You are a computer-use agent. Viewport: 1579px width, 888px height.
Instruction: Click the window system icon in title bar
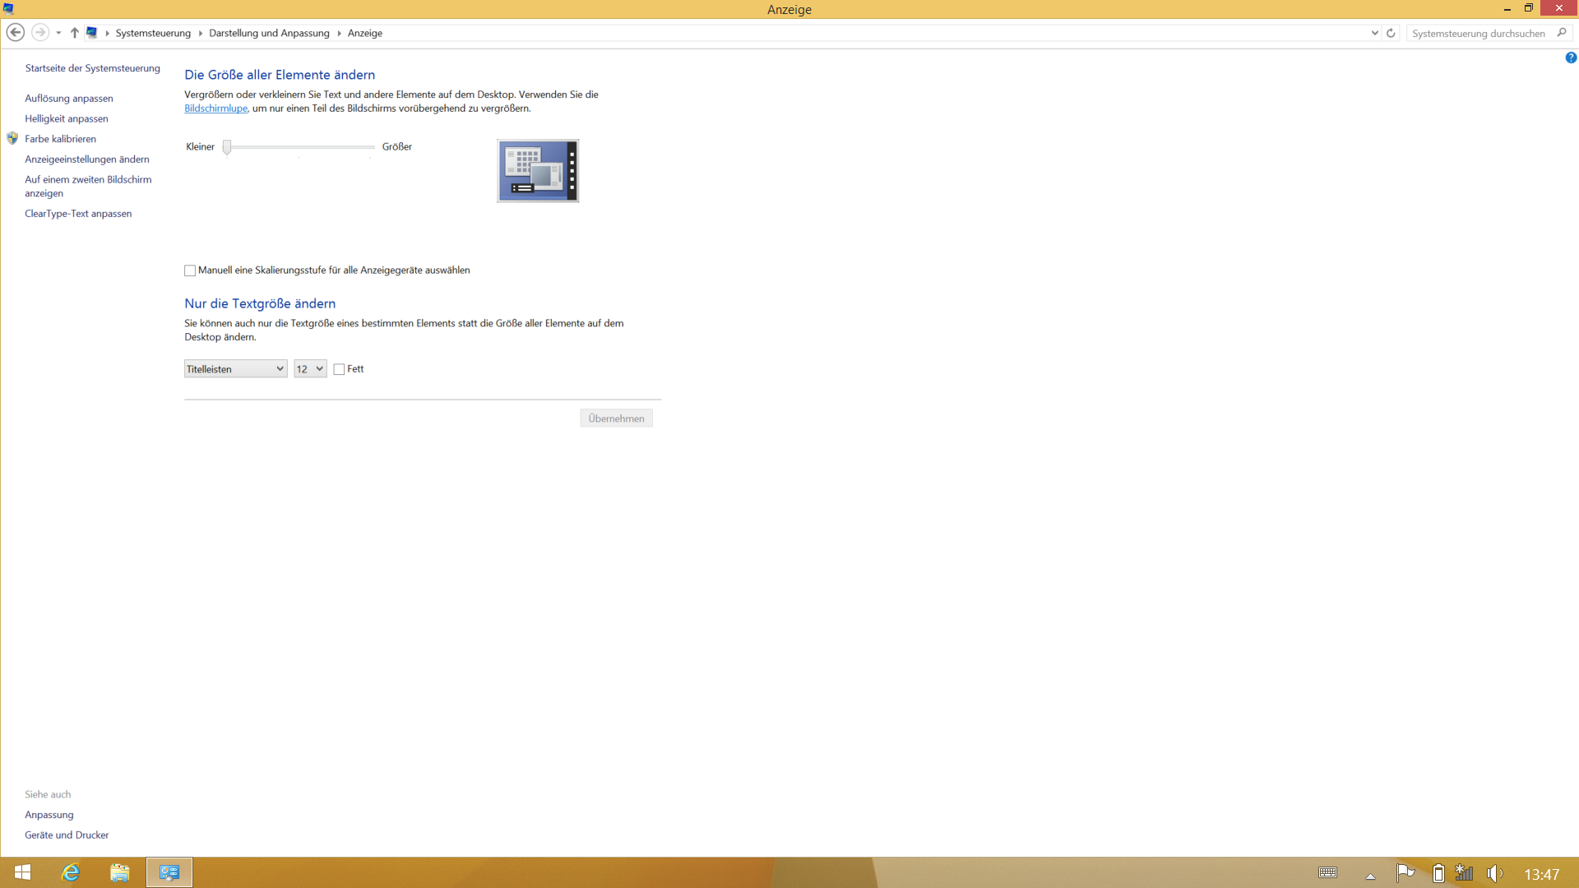coord(8,8)
